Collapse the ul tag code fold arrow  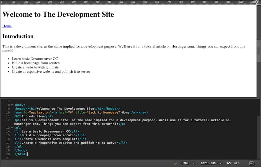(12, 127)
